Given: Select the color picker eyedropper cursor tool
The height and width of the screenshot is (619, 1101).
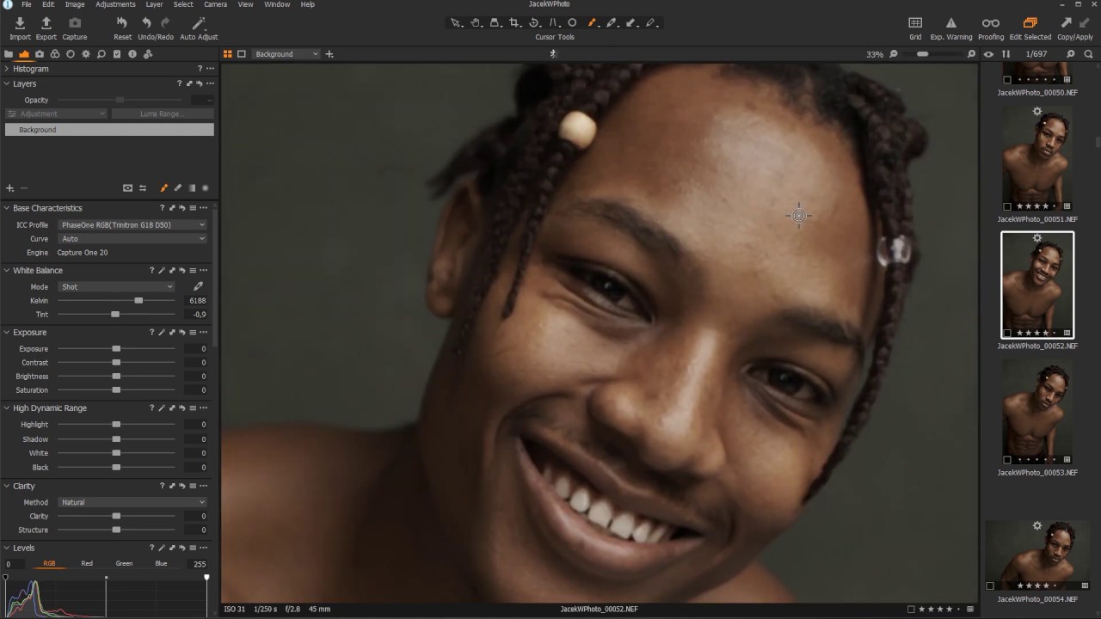Looking at the screenshot, I should pos(612,23).
